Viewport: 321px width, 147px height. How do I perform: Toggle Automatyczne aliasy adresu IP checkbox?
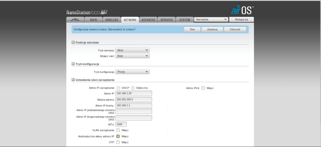click(x=118, y=136)
